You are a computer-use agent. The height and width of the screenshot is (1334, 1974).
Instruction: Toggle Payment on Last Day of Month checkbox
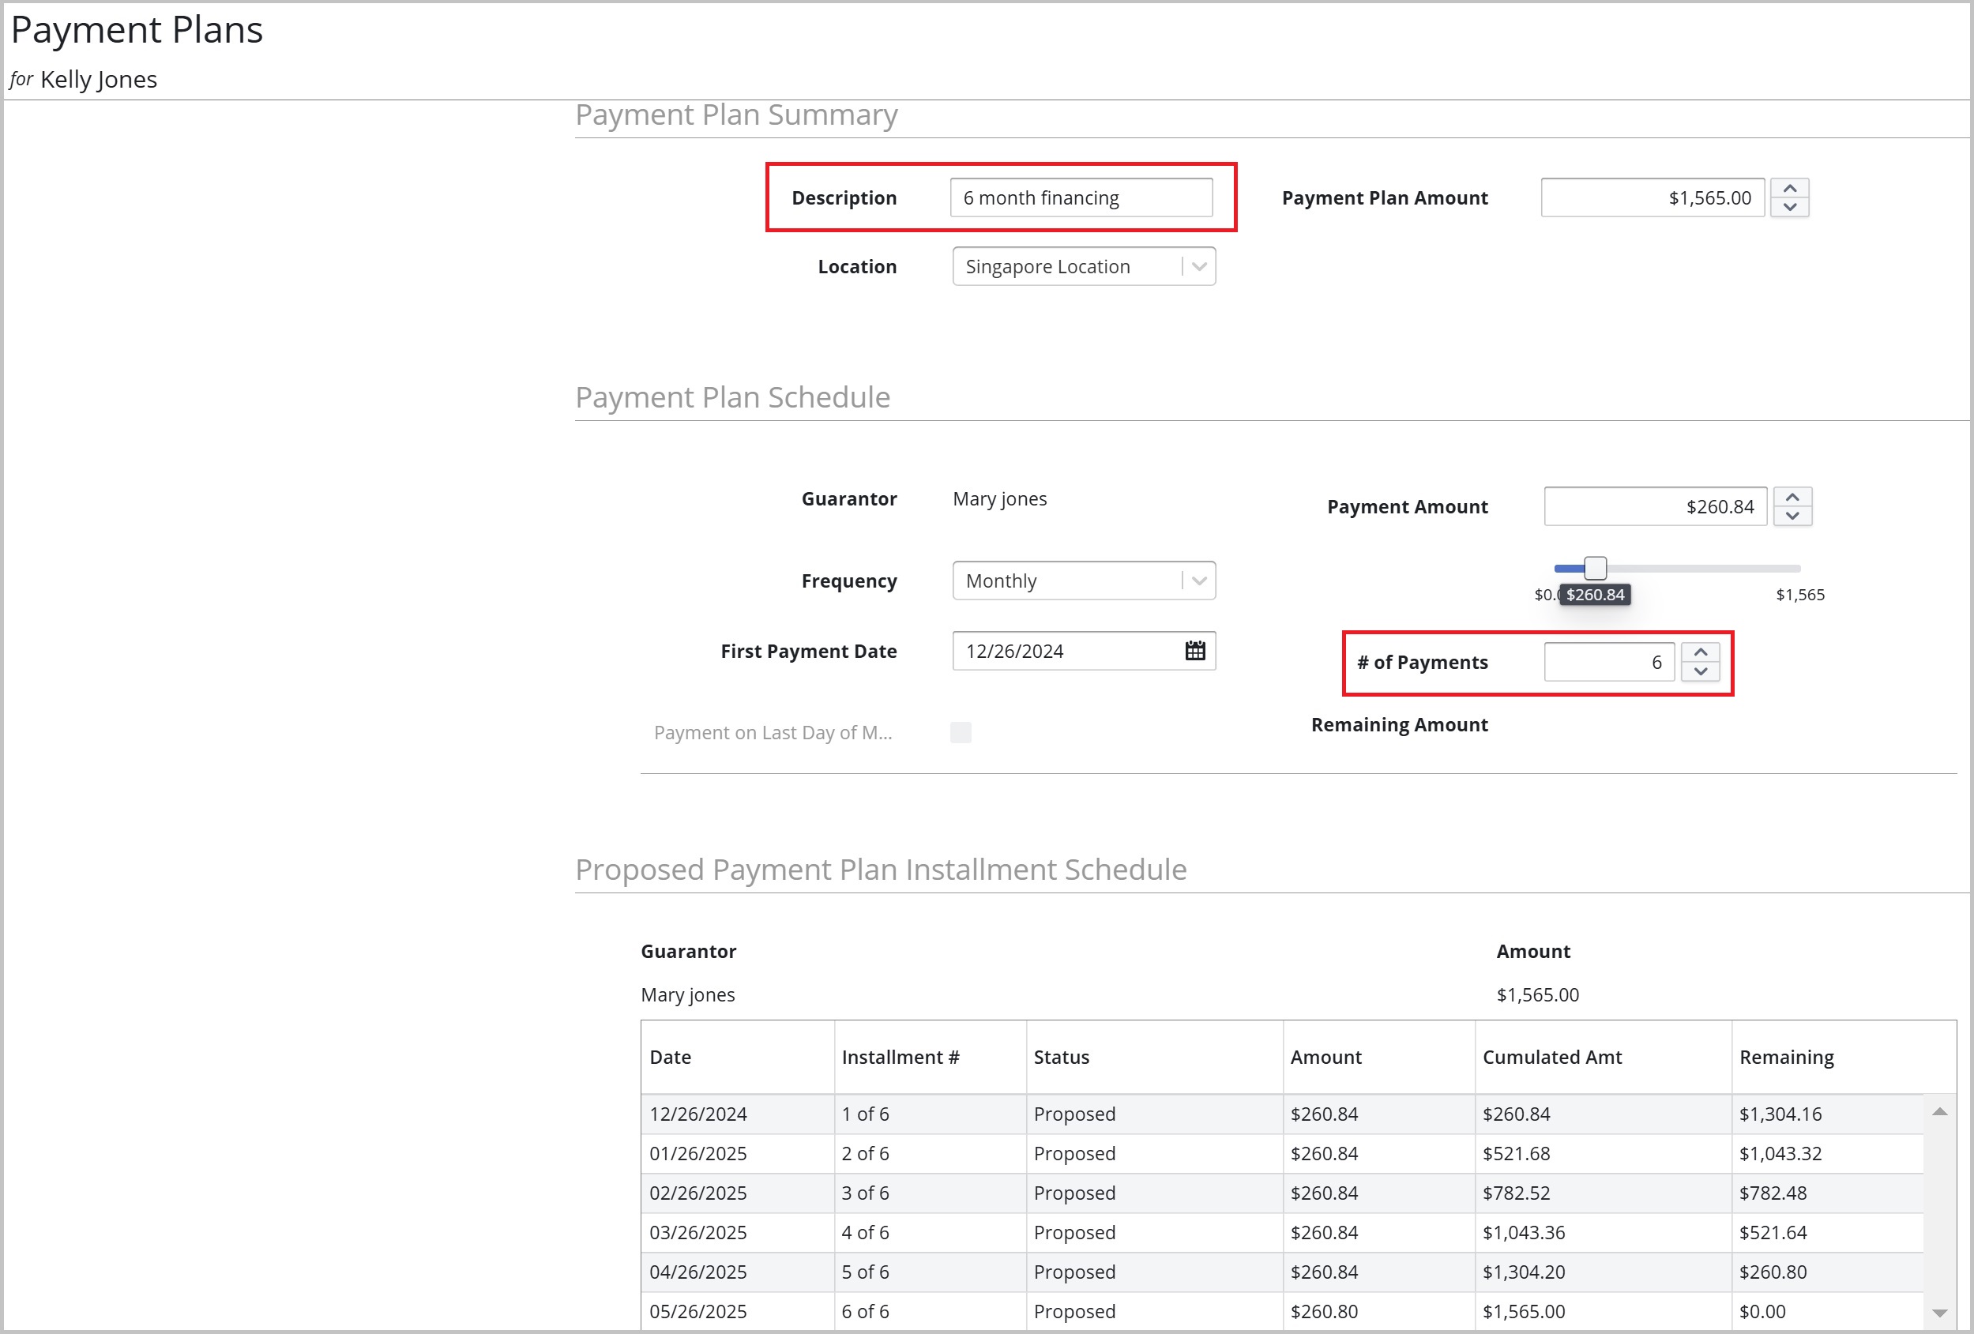point(961,732)
